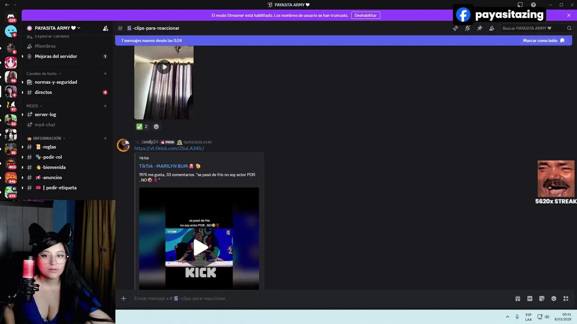577x324 pixels.
Task: Toggle member list icon in header
Action: pos(491,28)
